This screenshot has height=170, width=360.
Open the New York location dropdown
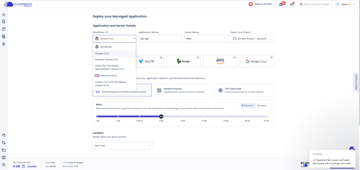coord(123,146)
